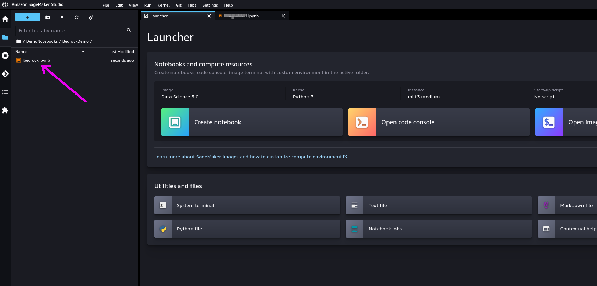Click the Text file lines icon
597x286 pixels.
pyautogui.click(x=354, y=205)
